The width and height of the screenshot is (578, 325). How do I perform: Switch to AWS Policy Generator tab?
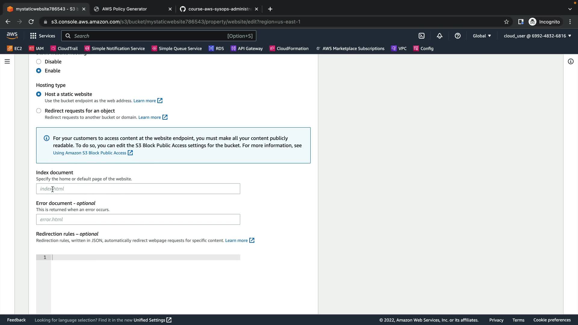[x=124, y=9]
